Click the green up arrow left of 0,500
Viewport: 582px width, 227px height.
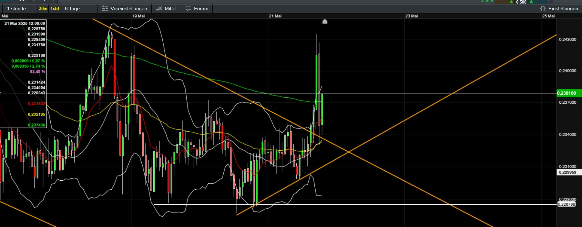[511, 2]
